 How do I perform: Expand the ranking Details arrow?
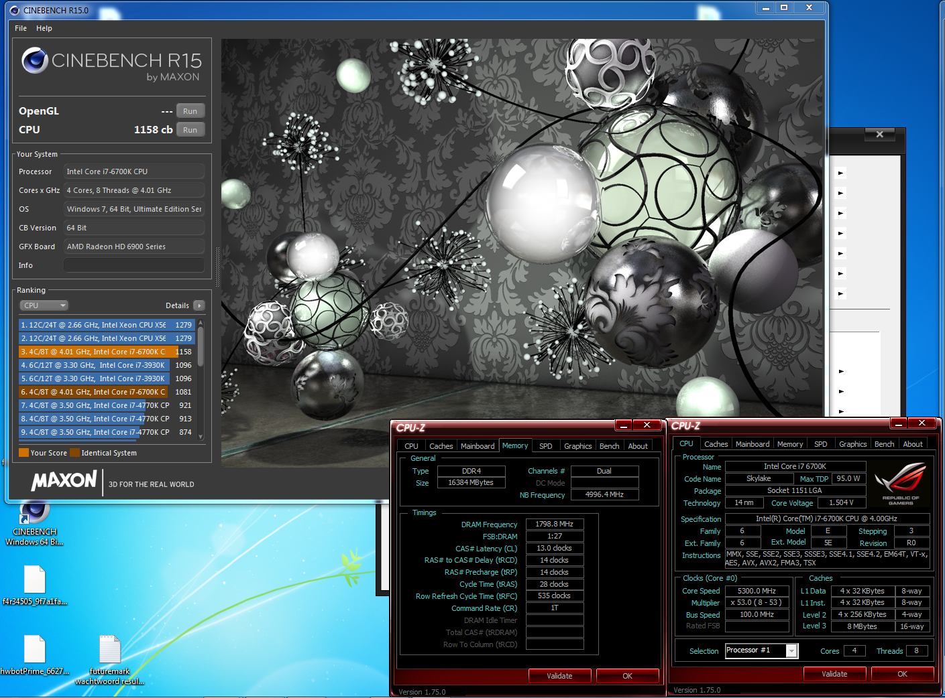tap(199, 305)
